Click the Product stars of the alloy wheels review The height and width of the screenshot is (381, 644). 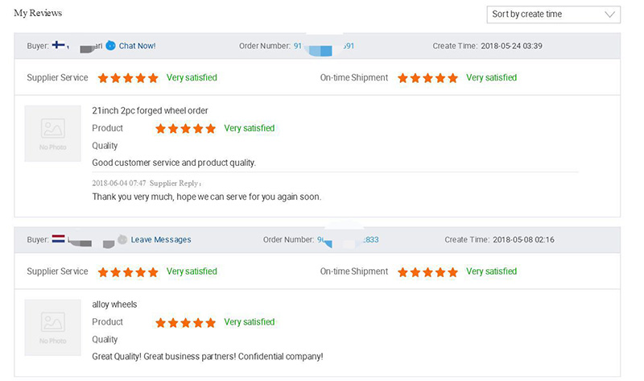(x=186, y=322)
